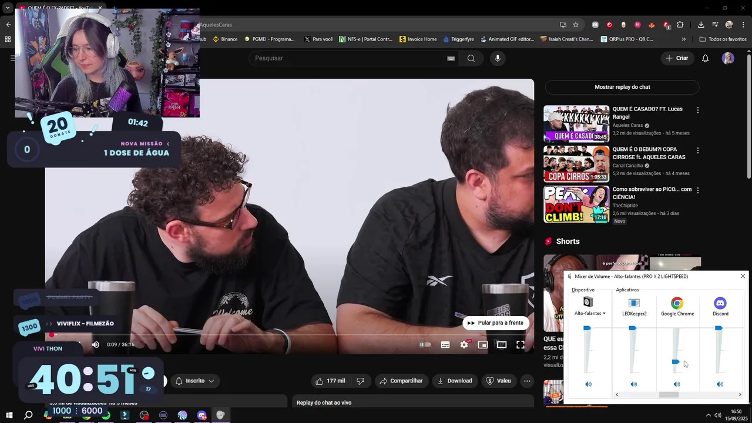The width and height of the screenshot is (752, 423).
Task: Open more actions ellipsis below video
Action: pyautogui.click(x=527, y=381)
